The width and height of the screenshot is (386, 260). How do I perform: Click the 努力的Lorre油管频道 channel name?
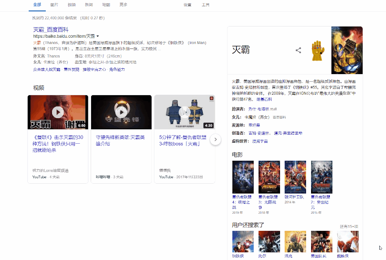[x=50, y=170]
